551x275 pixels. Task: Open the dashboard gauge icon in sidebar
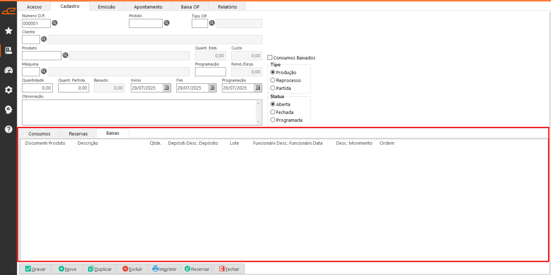click(9, 70)
